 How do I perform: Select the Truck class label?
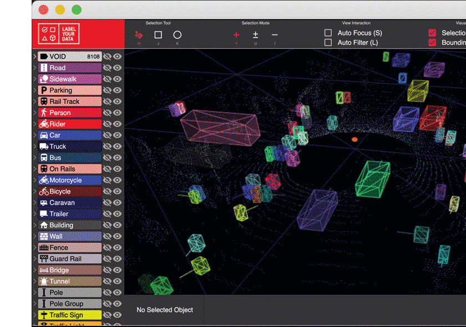[69, 147]
